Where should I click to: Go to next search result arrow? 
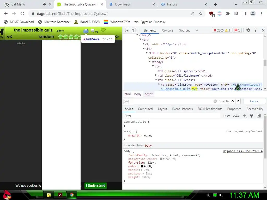coord(238,101)
